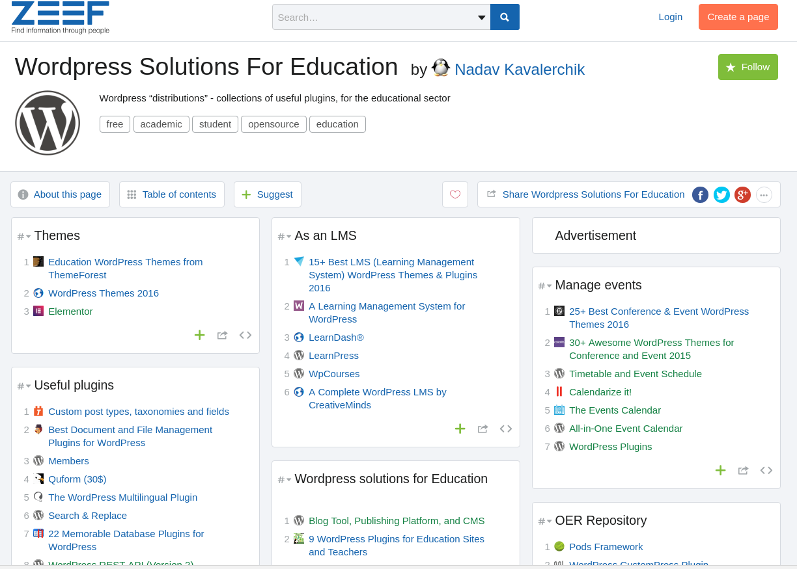Expand the Manage events block hash dropdown
Screen dimensions: 797x569
tap(545, 286)
